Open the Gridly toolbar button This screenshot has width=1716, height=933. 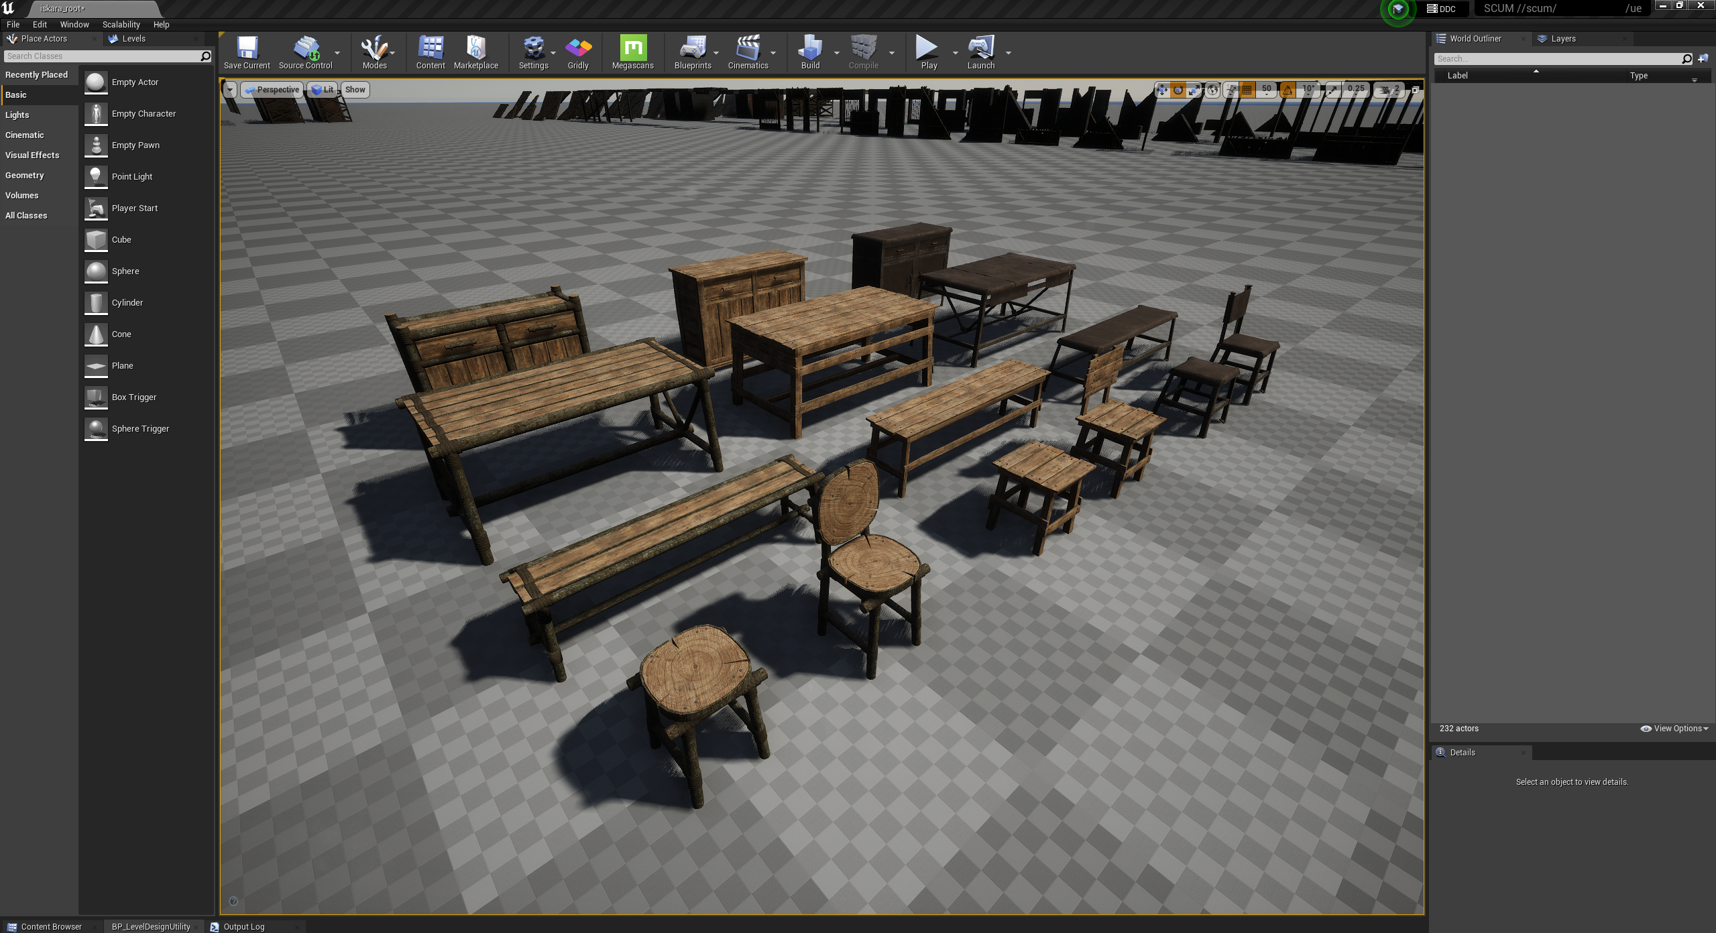click(x=578, y=52)
